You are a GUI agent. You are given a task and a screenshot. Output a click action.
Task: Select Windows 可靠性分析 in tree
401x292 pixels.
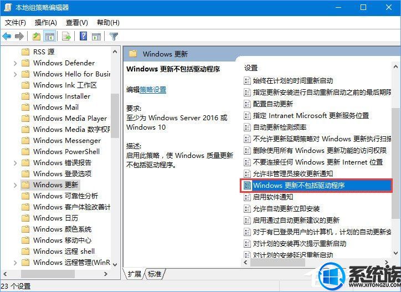click(x=66, y=196)
